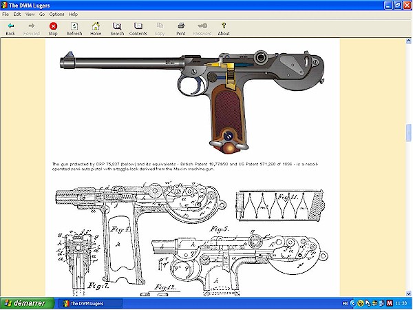Open the Edit menu
The image size is (413, 310).
click(17, 14)
